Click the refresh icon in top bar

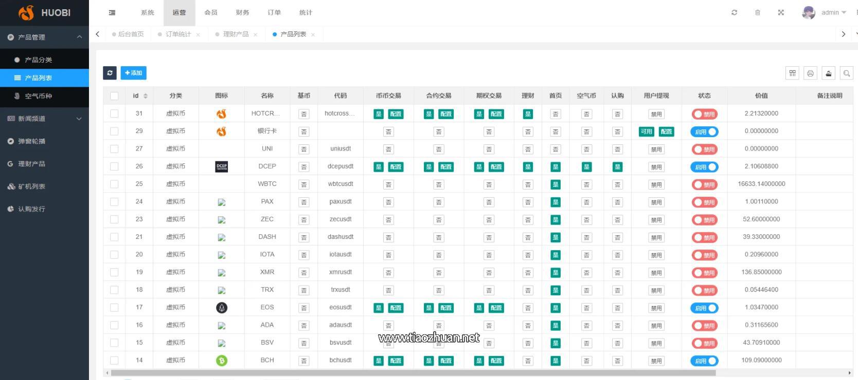point(734,12)
